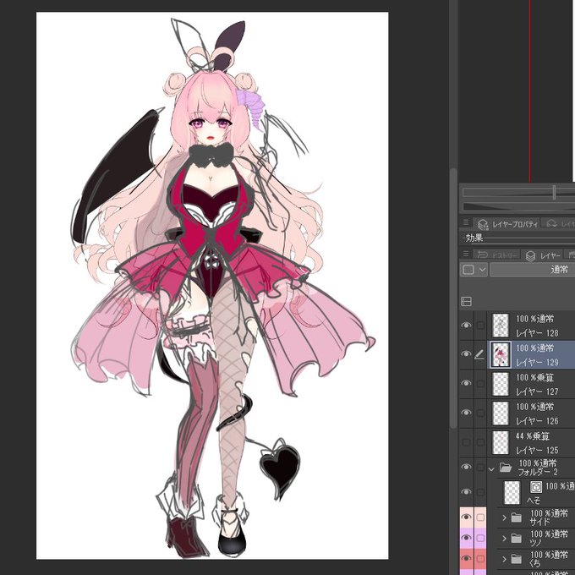This screenshot has height=575, width=575.
Task: Select the くち folder name
Action: (536, 562)
